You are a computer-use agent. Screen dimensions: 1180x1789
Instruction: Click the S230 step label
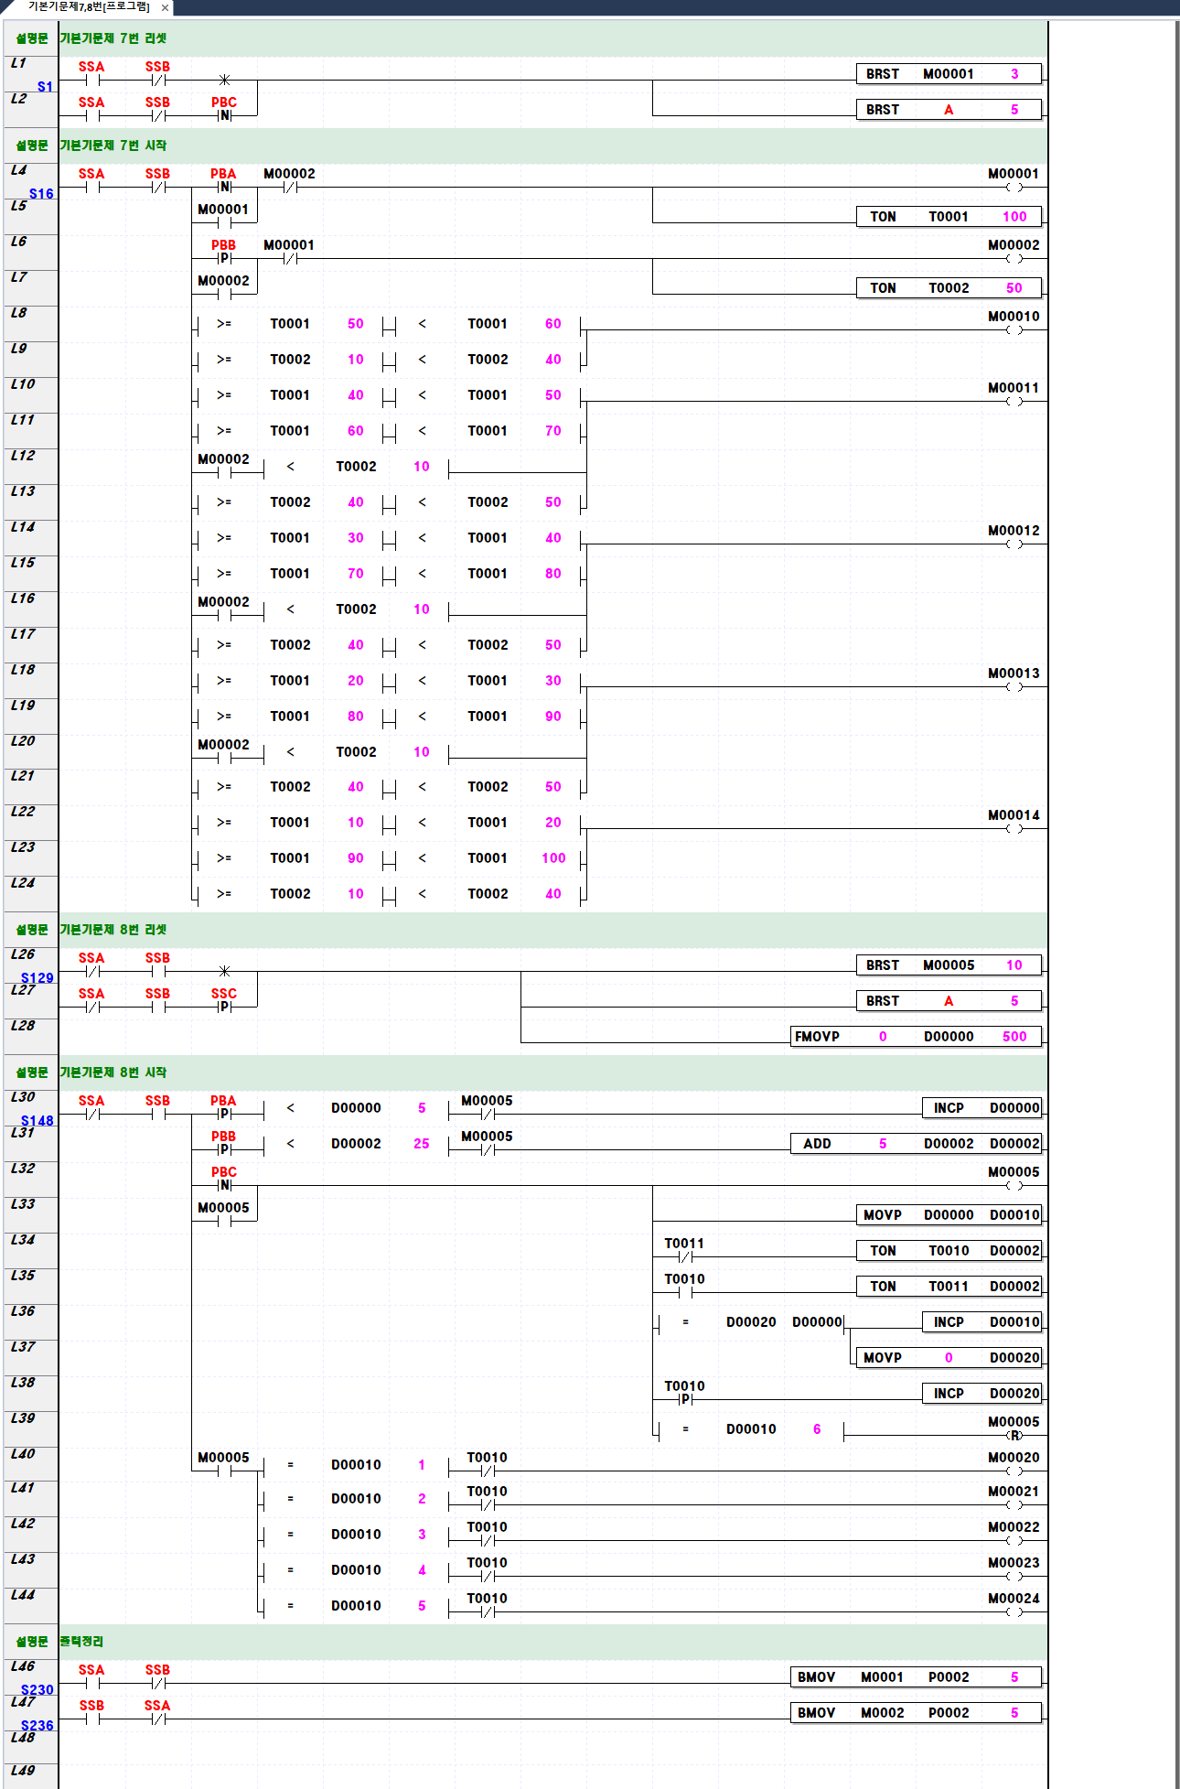point(38,1690)
